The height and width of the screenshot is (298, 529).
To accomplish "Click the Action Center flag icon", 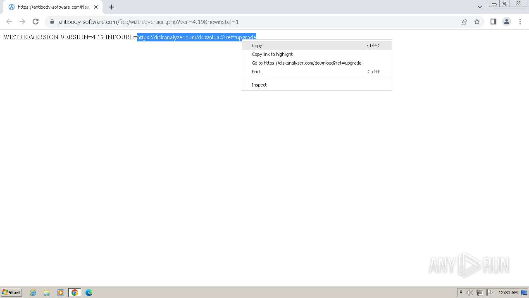I will tap(490, 293).
